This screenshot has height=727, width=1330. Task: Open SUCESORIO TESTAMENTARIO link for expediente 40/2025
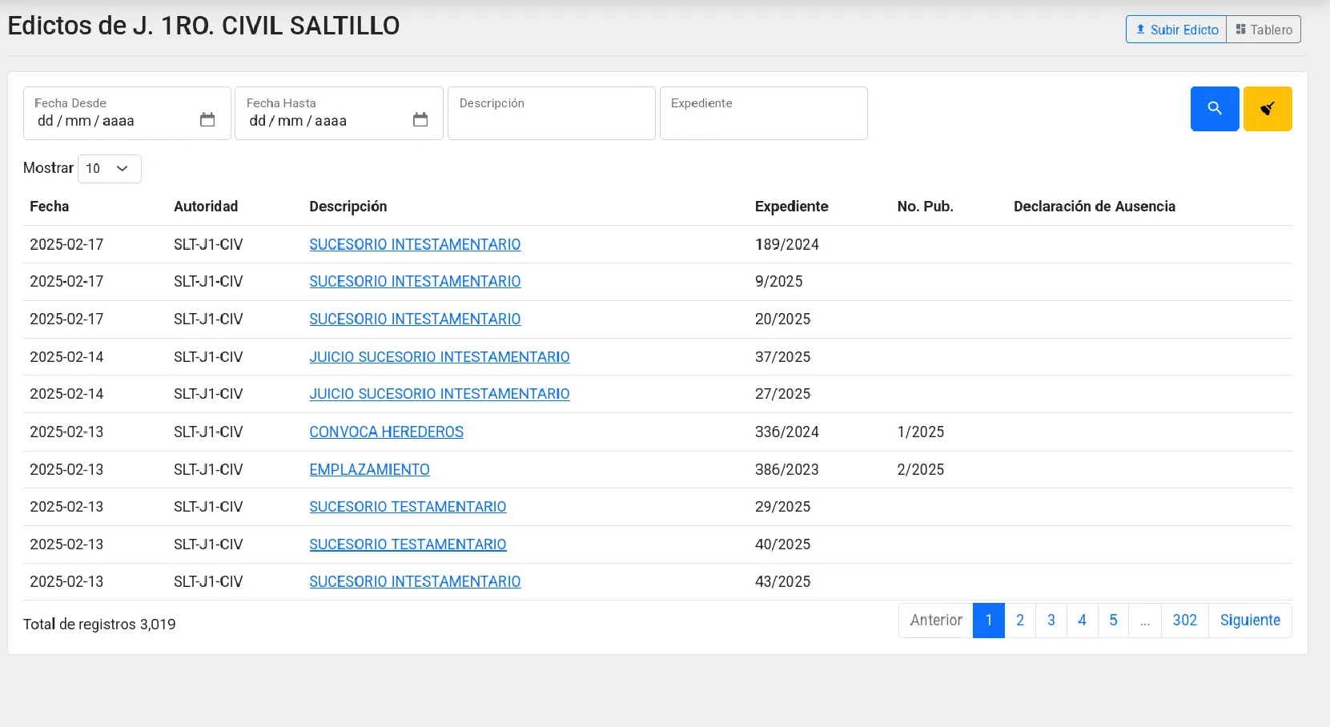point(408,544)
